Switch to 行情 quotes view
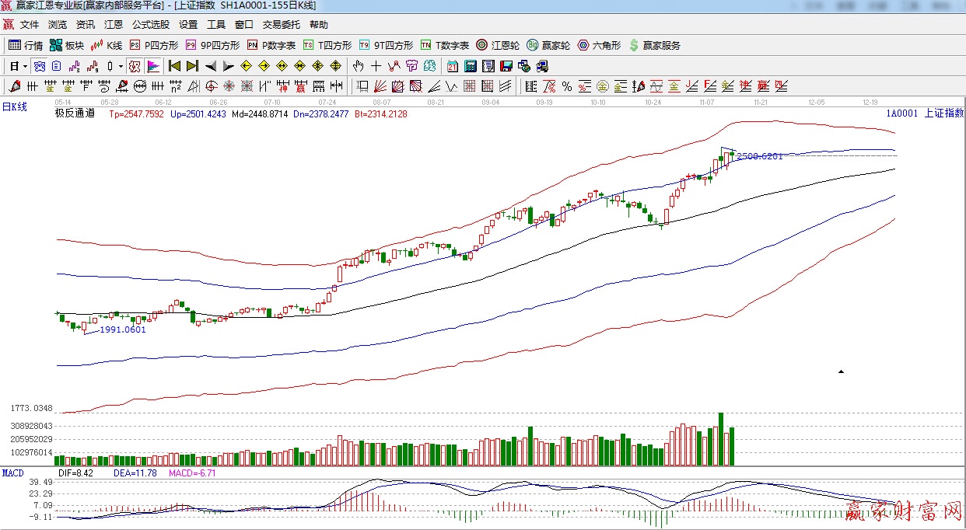 pyautogui.click(x=26, y=45)
